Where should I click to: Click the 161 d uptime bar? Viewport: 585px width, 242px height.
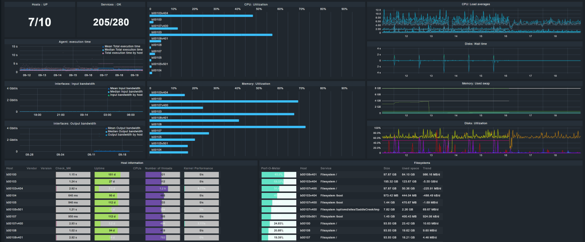(x=111, y=174)
